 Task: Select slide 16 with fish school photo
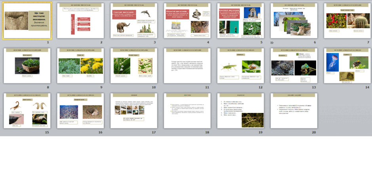coord(80,111)
